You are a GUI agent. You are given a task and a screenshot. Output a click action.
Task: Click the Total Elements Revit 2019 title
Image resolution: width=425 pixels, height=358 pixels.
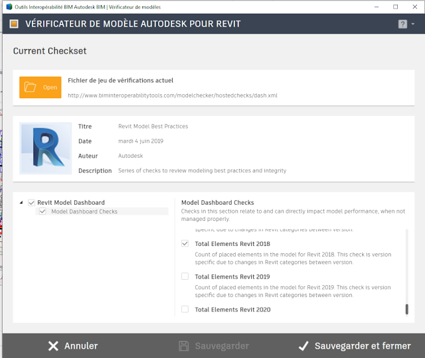point(232,276)
